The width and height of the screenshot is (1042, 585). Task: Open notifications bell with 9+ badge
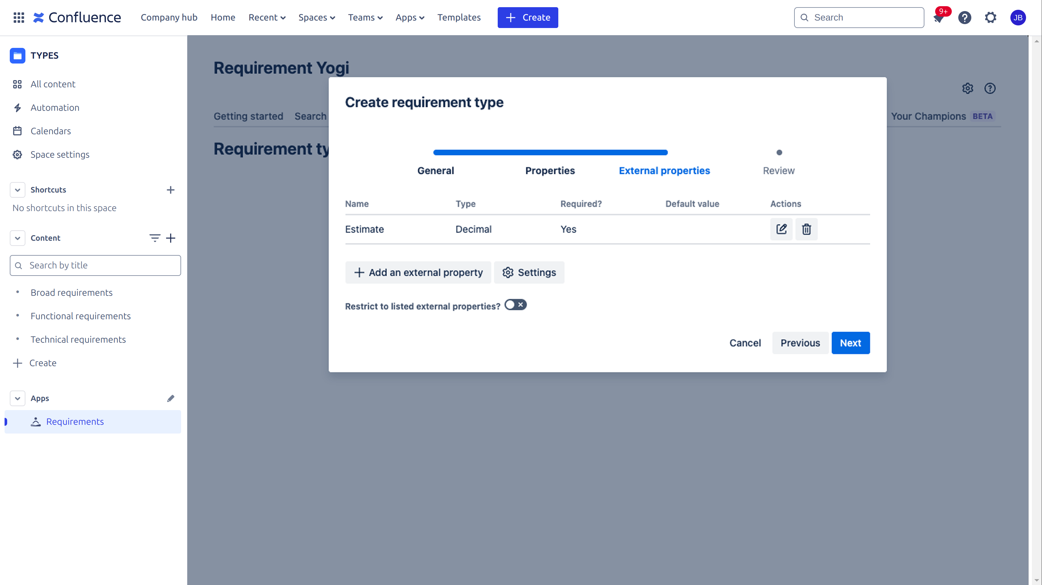[x=939, y=17]
